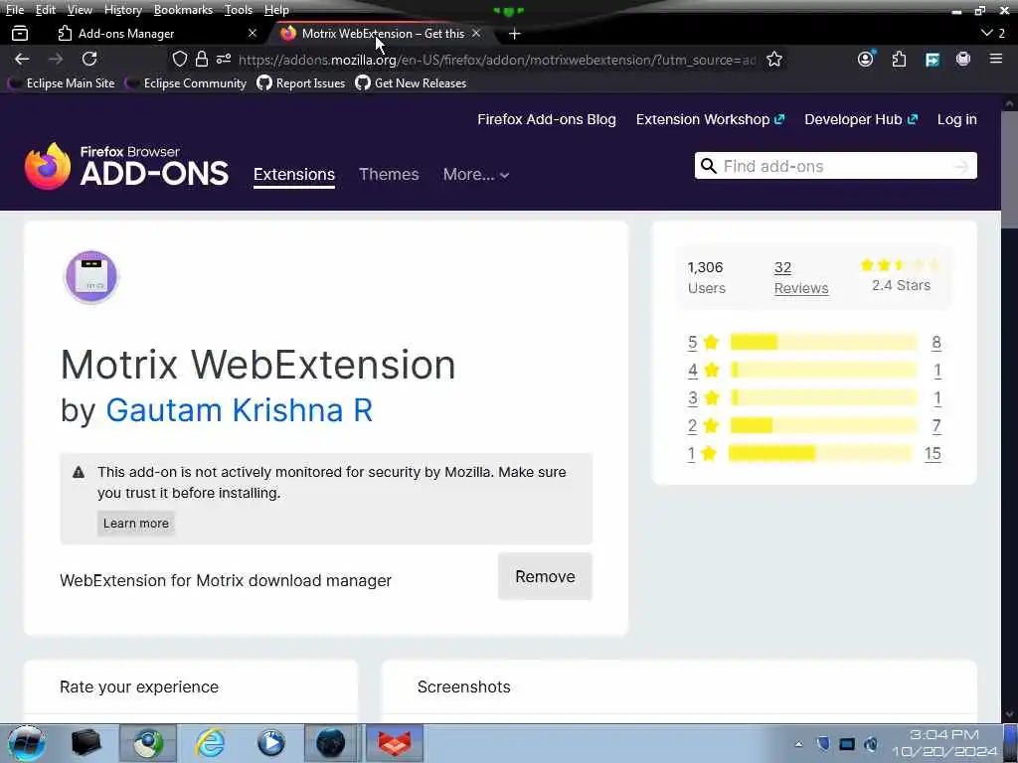Click the Motrix extension icon image

[90, 276]
